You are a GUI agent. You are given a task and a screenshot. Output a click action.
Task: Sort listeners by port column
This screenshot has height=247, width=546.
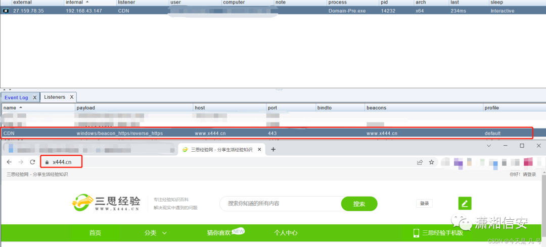pyautogui.click(x=291, y=108)
